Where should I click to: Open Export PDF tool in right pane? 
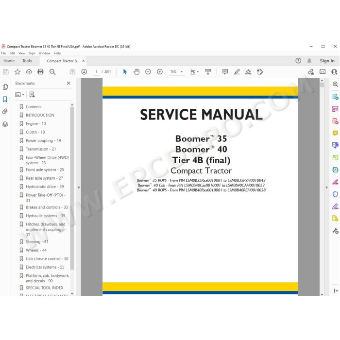(x=335, y=97)
